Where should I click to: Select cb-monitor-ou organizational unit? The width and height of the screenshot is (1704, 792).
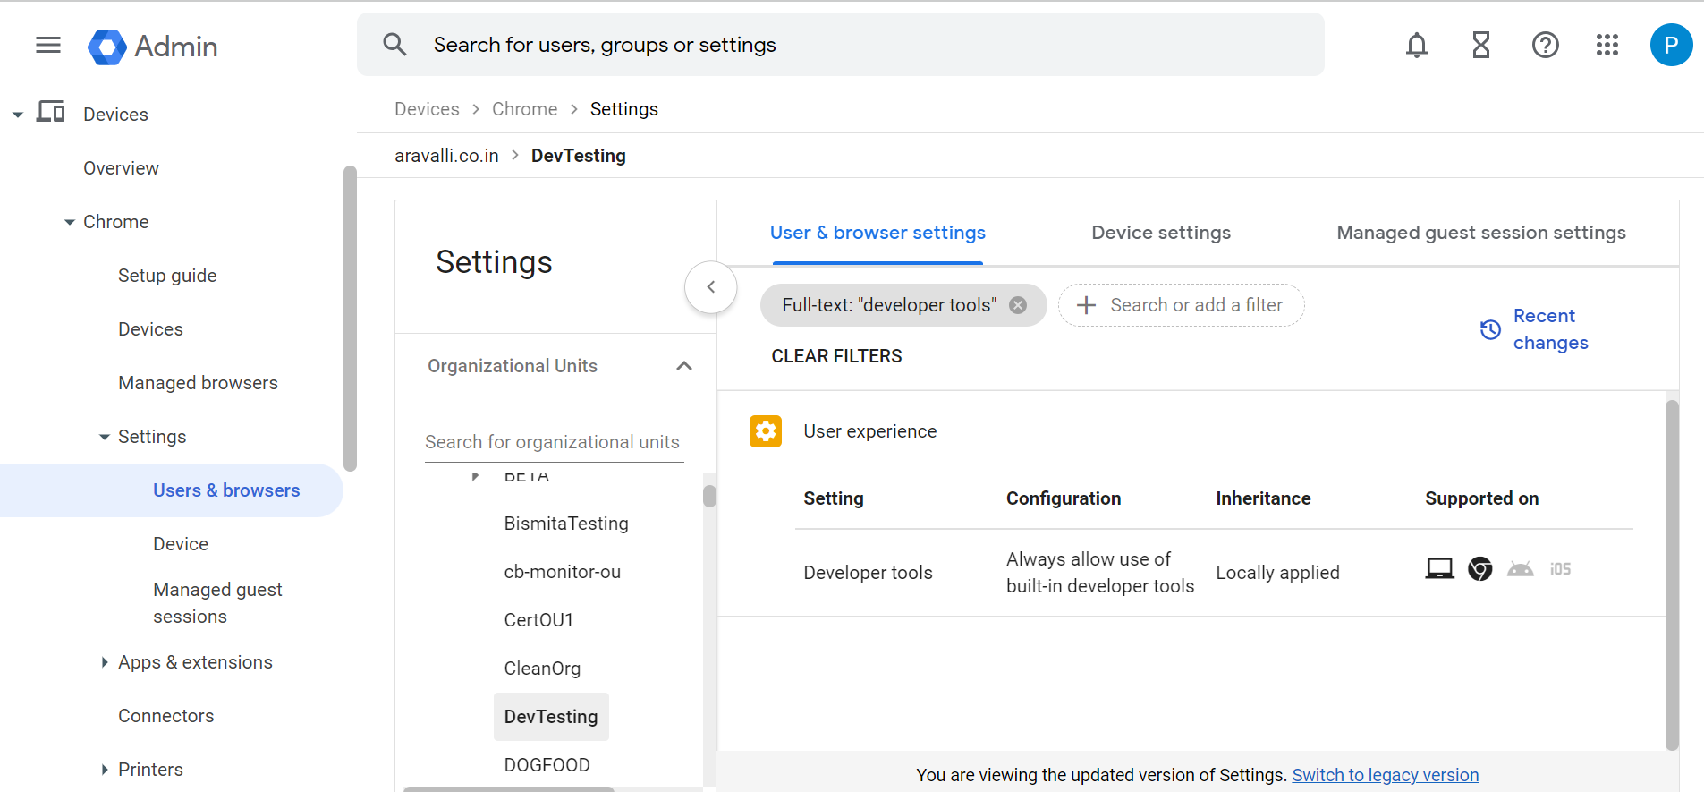tap(562, 572)
